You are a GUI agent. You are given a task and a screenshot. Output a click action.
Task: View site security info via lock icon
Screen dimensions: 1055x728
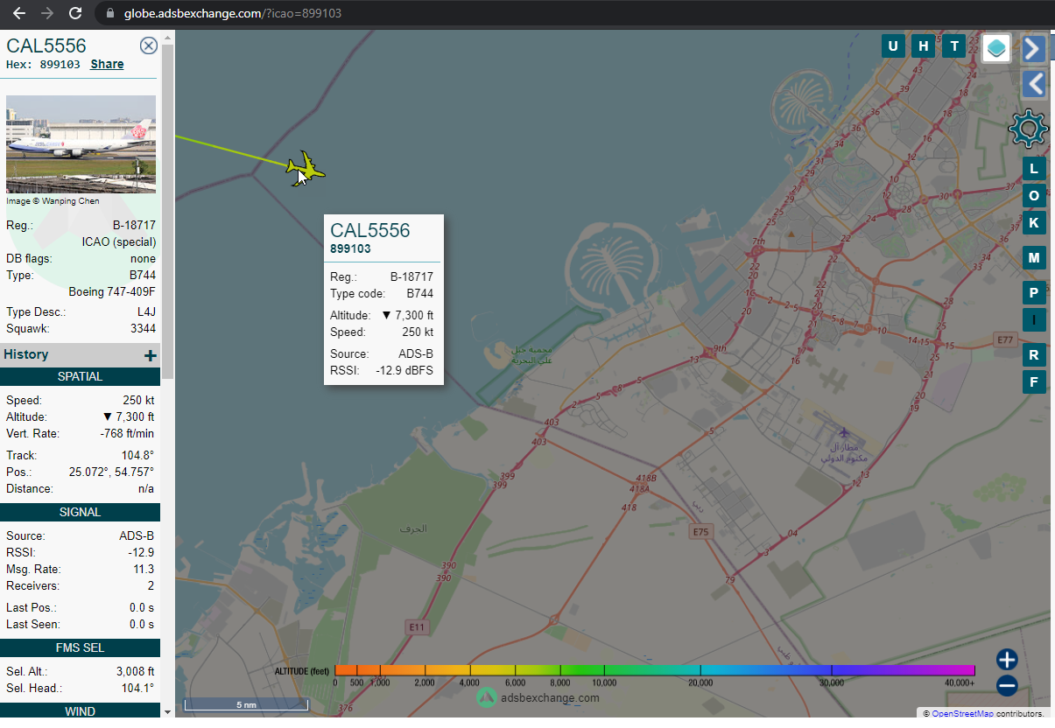(x=109, y=14)
